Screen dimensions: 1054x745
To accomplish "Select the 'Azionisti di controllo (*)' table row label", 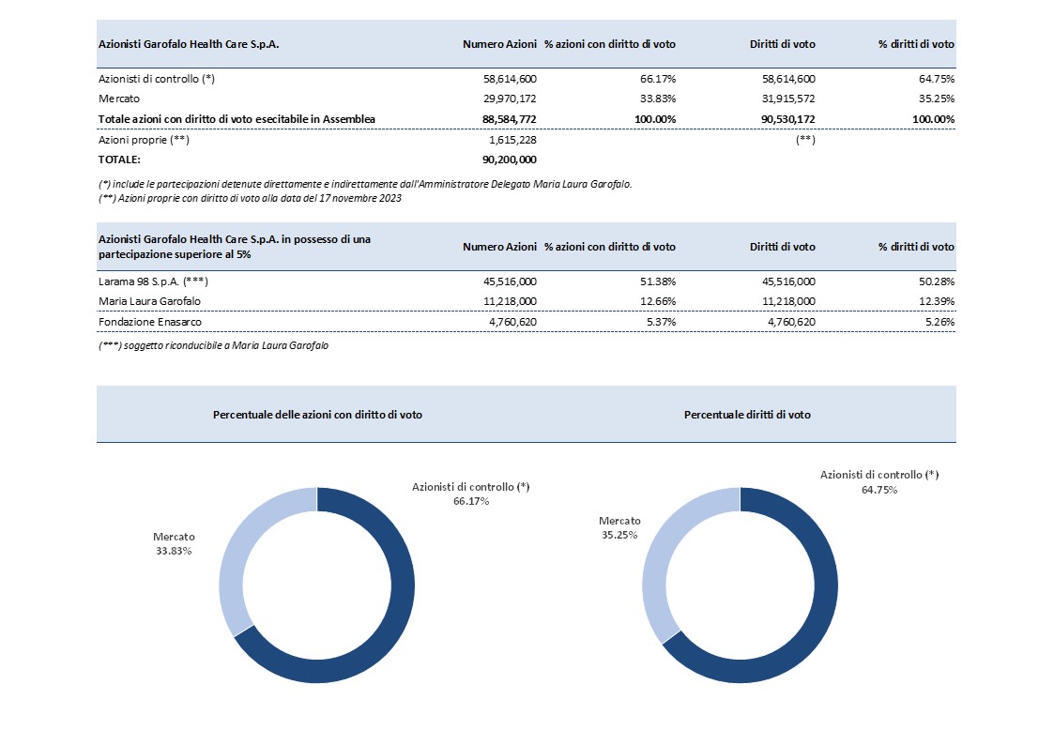I will (157, 79).
